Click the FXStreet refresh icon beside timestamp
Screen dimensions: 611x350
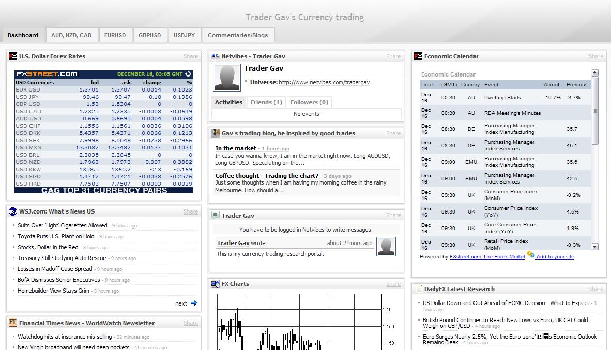click(188, 74)
